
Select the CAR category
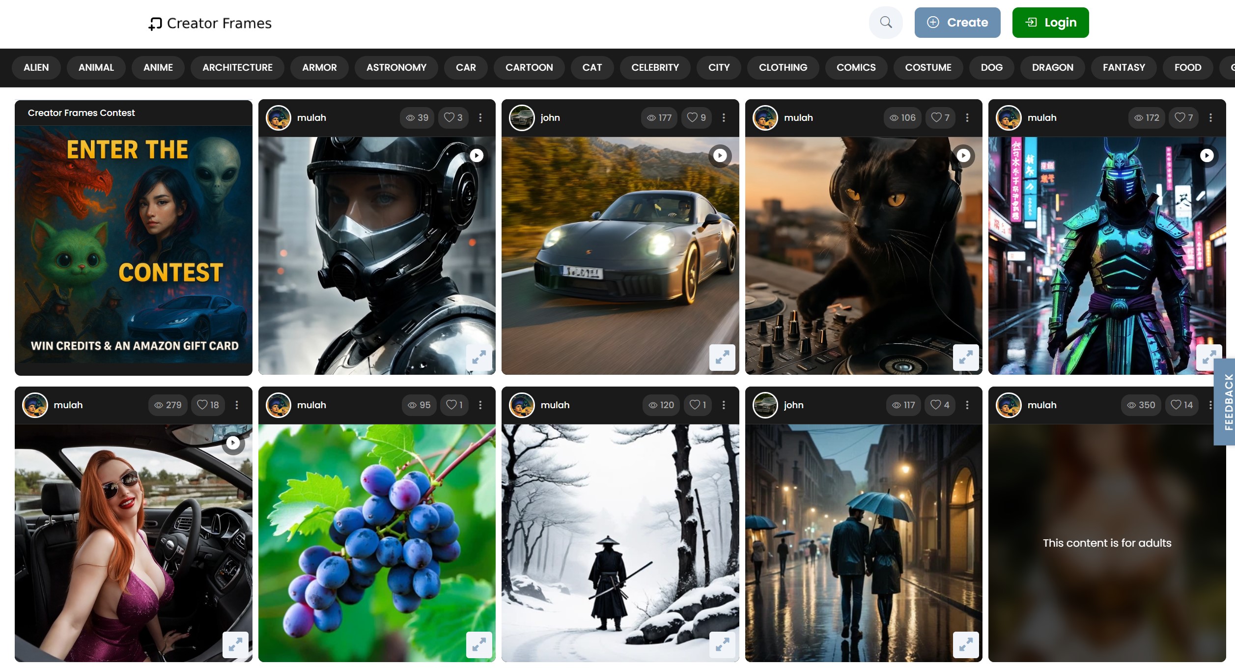click(x=465, y=67)
